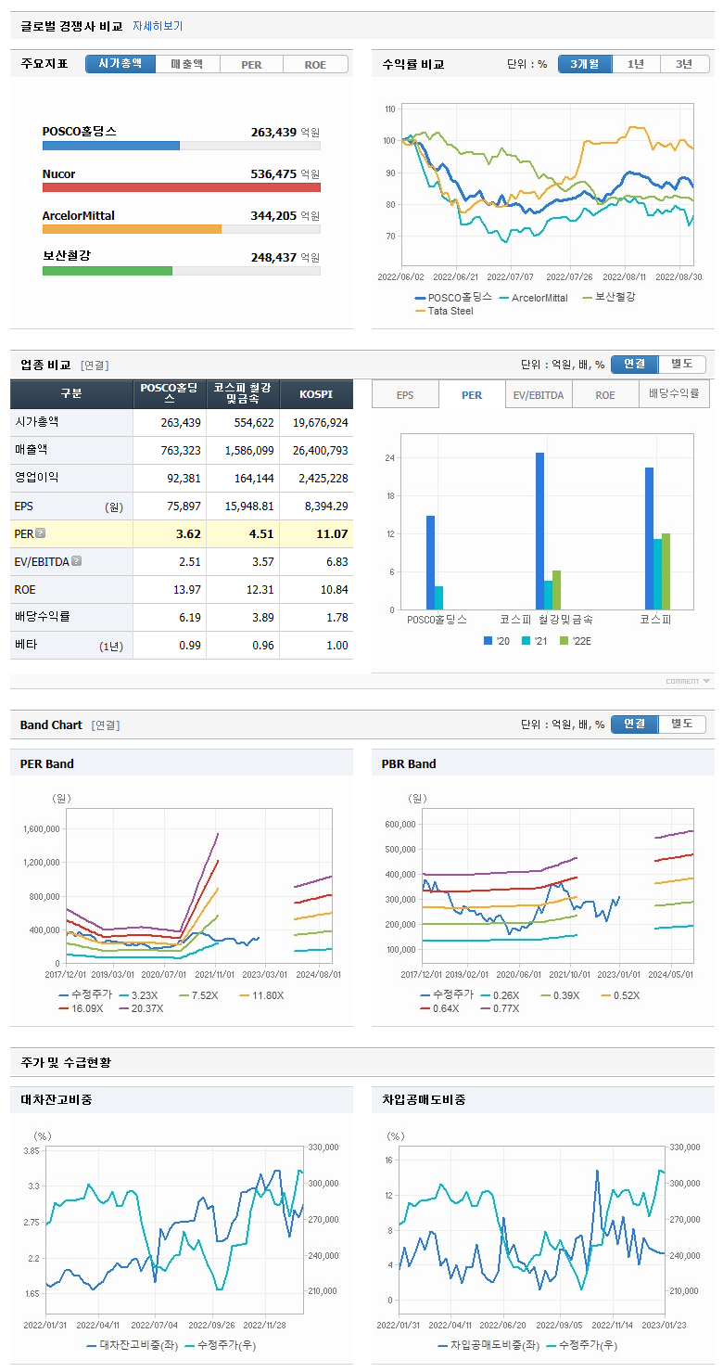Screen dimensions: 723x1372
Task: Click the 20.37X PER band legend
Action: tap(141, 1007)
